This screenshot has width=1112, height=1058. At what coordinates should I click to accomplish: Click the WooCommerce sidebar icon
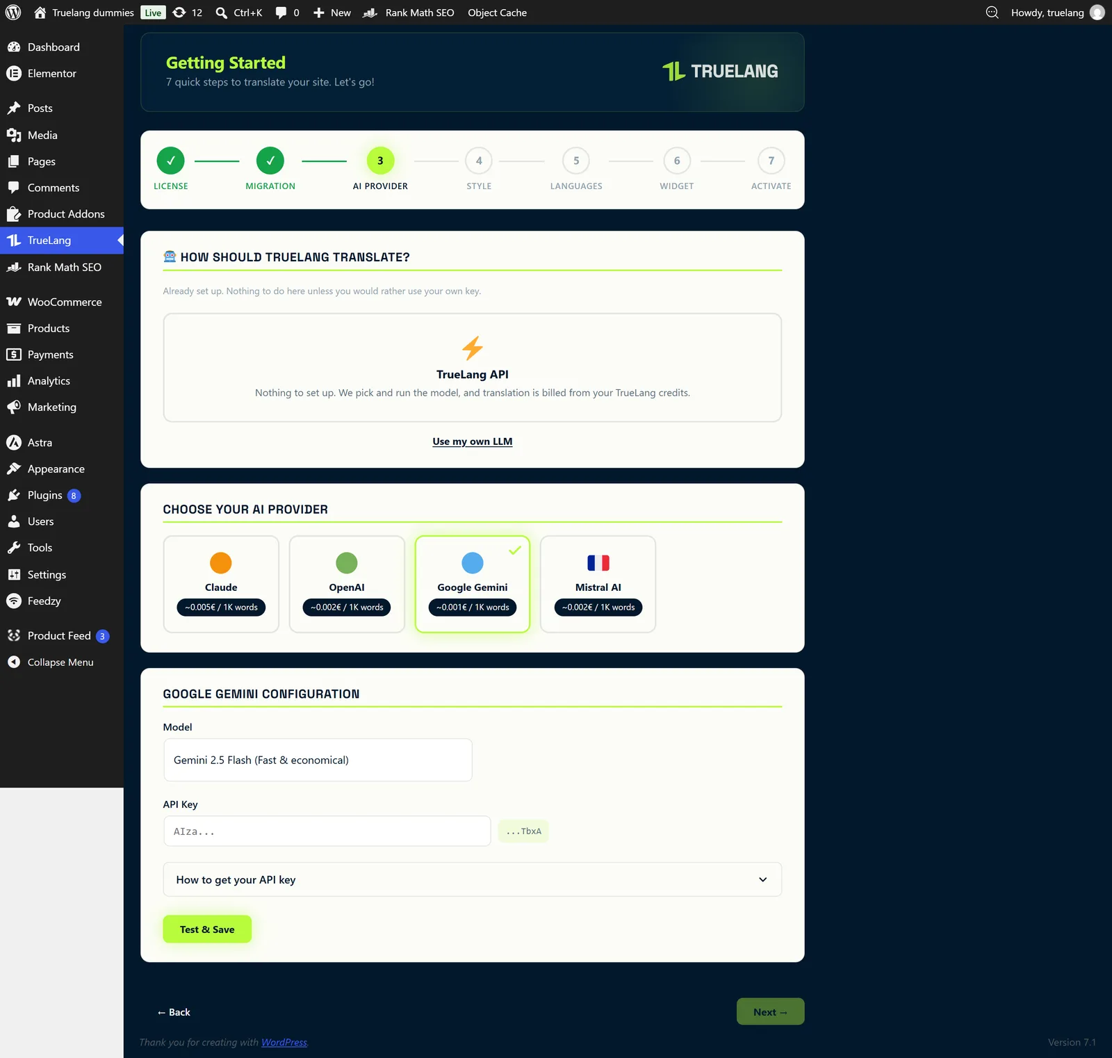coord(14,302)
